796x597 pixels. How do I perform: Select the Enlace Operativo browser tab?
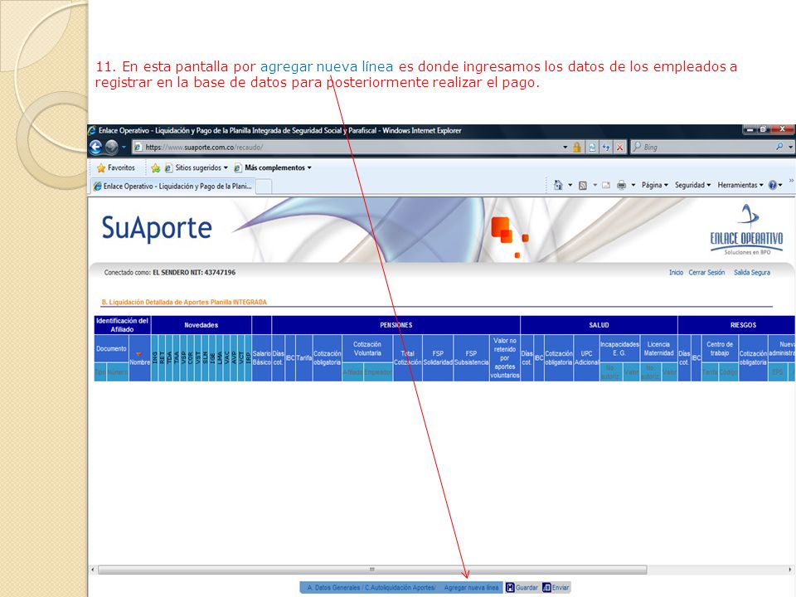172,187
